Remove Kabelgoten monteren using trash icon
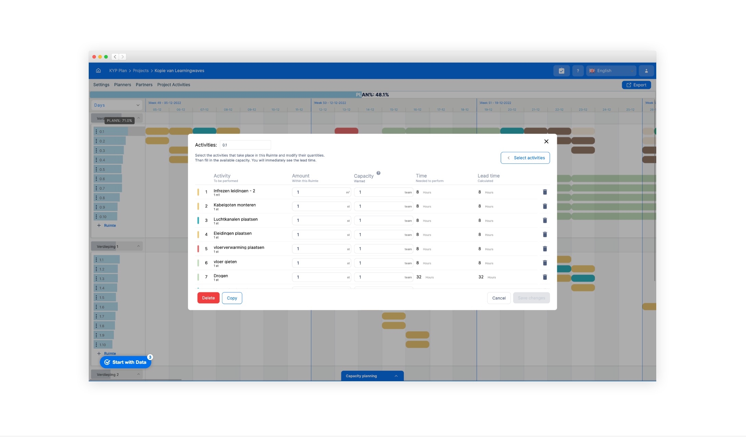The height and width of the screenshot is (437, 746). point(545,206)
